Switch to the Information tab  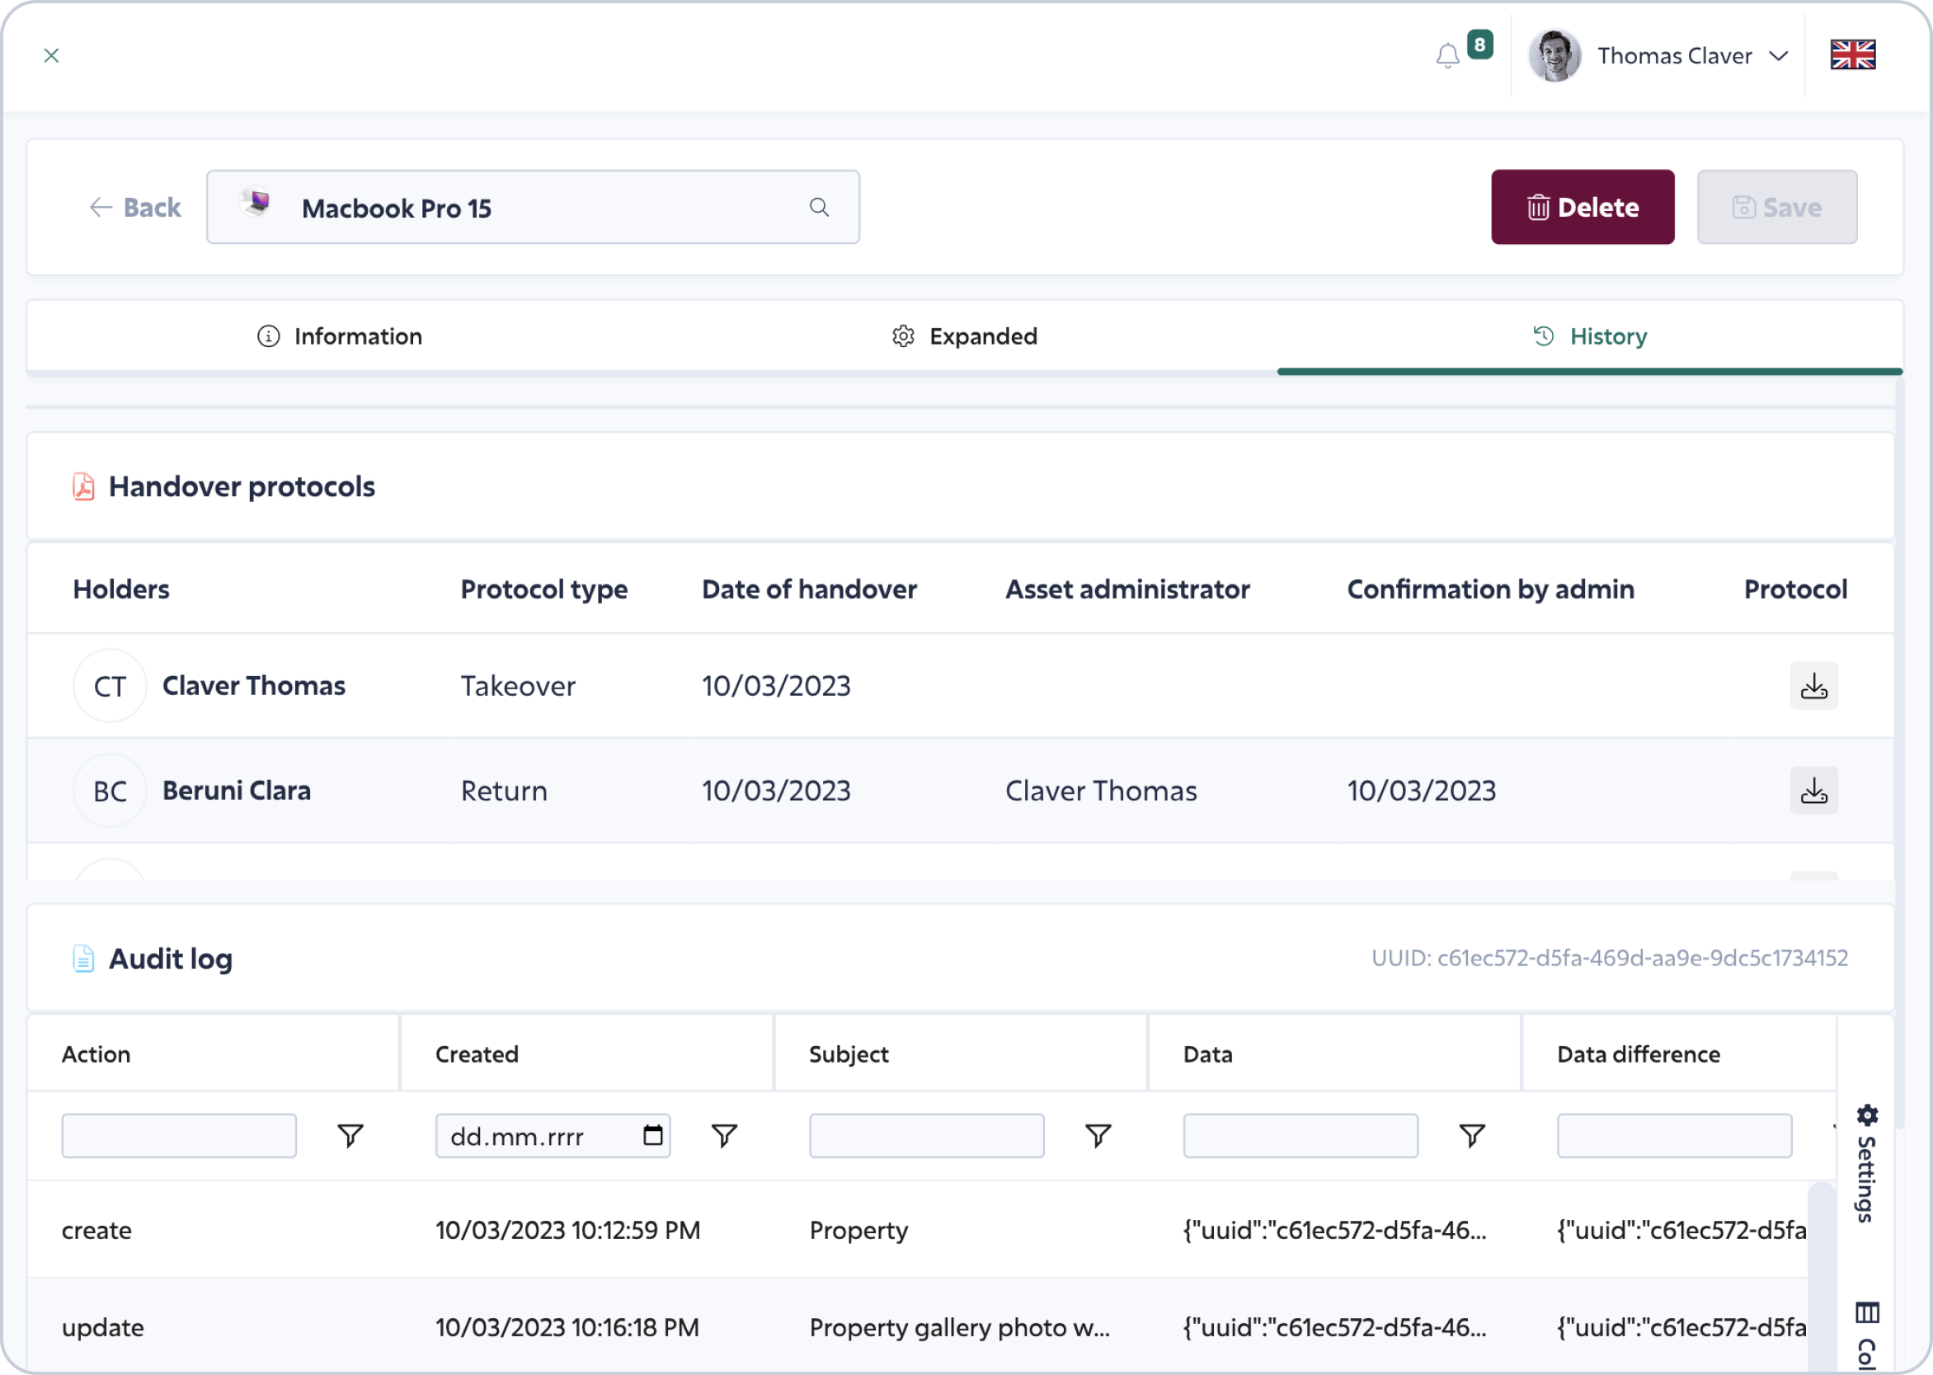[339, 336]
